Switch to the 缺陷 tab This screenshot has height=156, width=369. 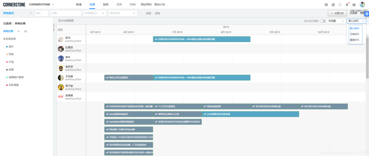point(106,4)
